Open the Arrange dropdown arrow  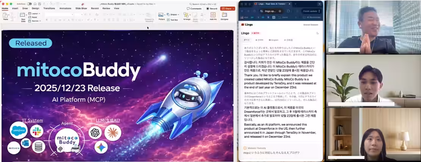click(190, 15)
